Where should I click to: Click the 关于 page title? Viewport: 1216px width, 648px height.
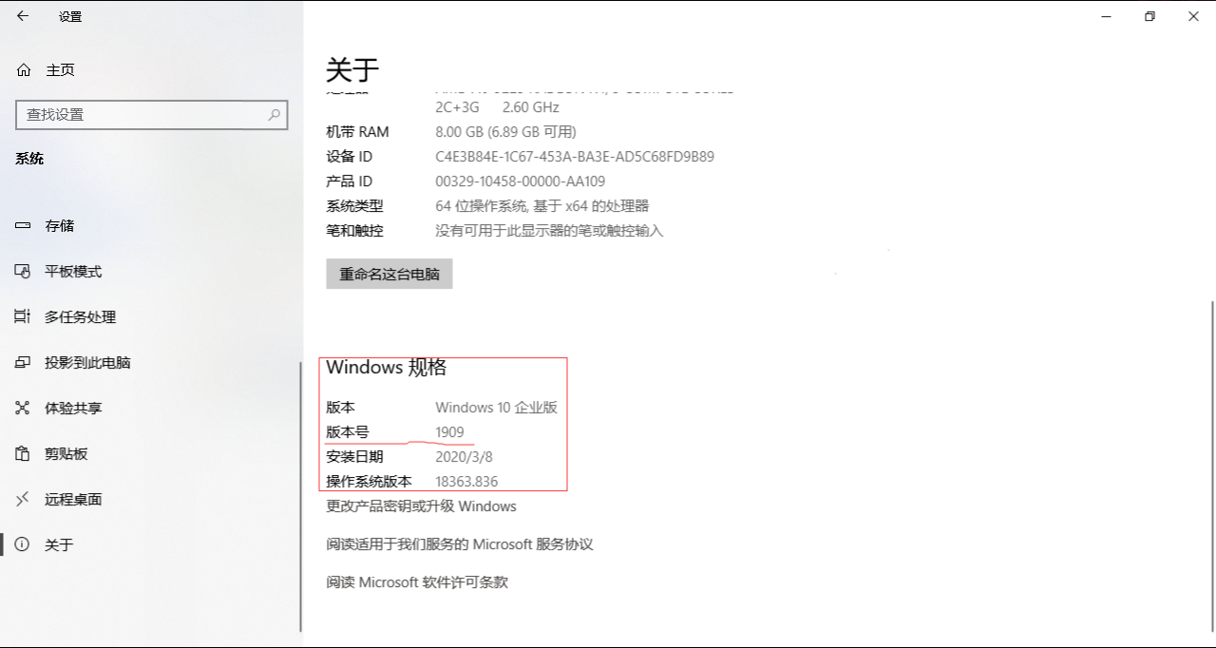pyautogui.click(x=352, y=69)
